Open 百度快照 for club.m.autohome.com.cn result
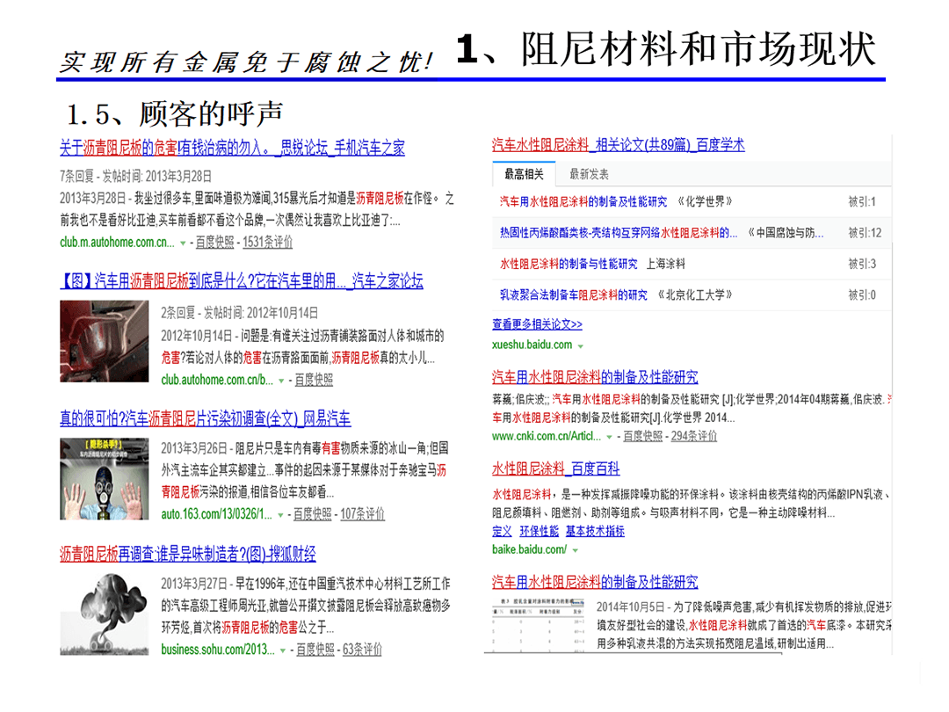The image size is (949, 712). (x=215, y=242)
